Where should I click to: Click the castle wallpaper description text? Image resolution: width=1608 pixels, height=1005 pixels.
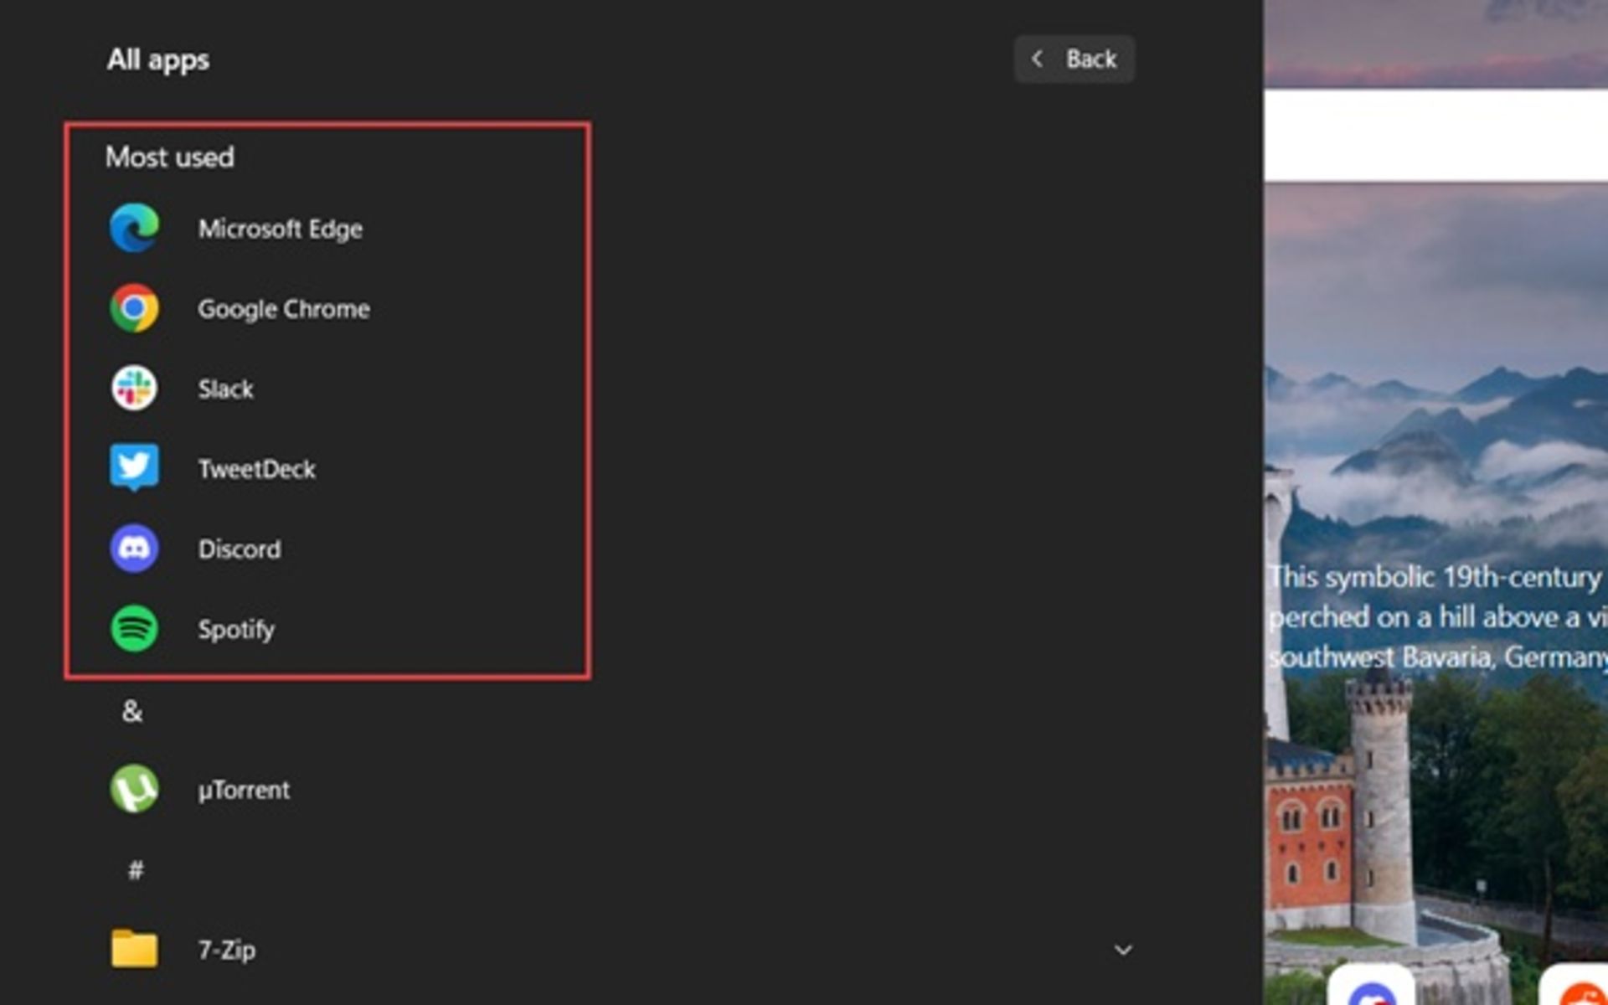(1435, 617)
